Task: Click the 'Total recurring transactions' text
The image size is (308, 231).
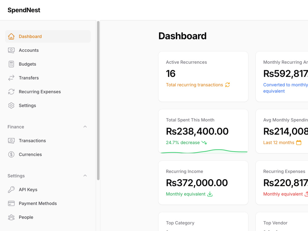Action: (194, 85)
